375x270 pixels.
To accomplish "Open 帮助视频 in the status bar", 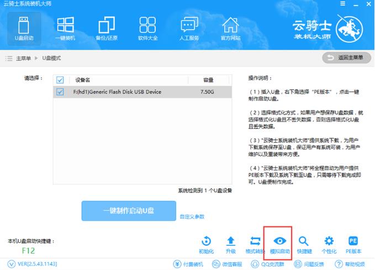I will click(x=350, y=264).
